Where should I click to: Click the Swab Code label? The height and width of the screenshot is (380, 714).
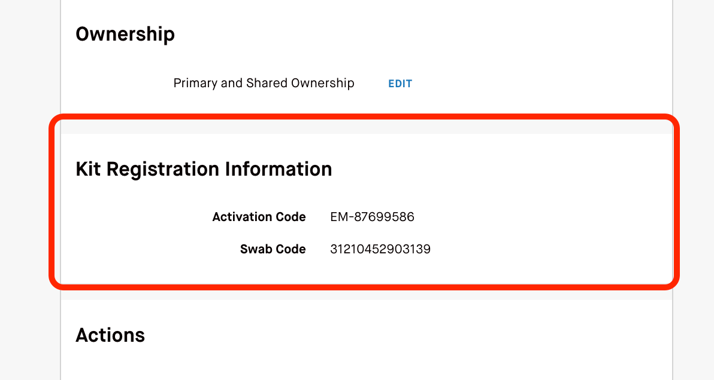click(273, 249)
